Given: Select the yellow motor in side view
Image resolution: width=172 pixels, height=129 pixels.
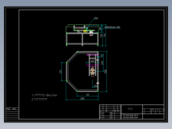Looking at the screenshot, I should 85,31.
